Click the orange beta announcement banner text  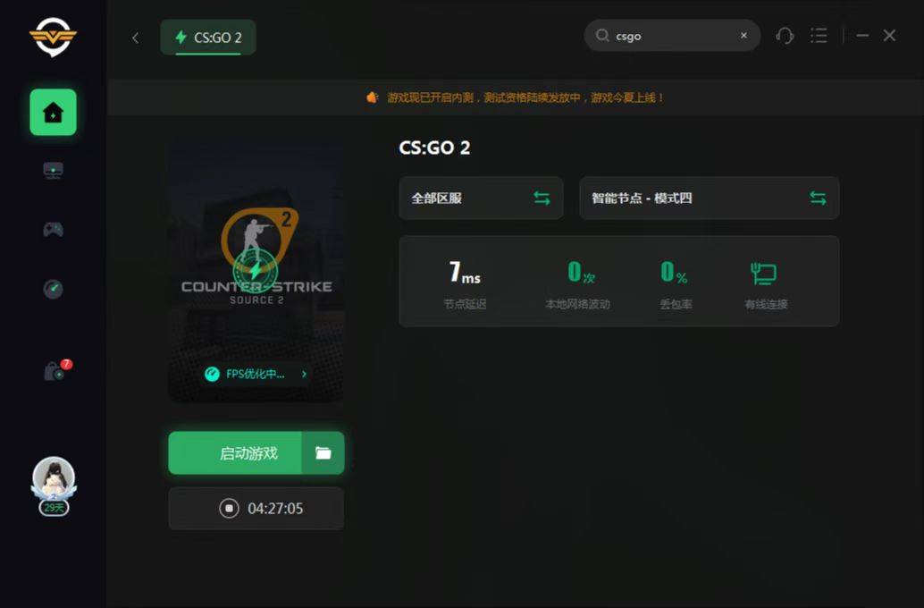tap(525, 97)
